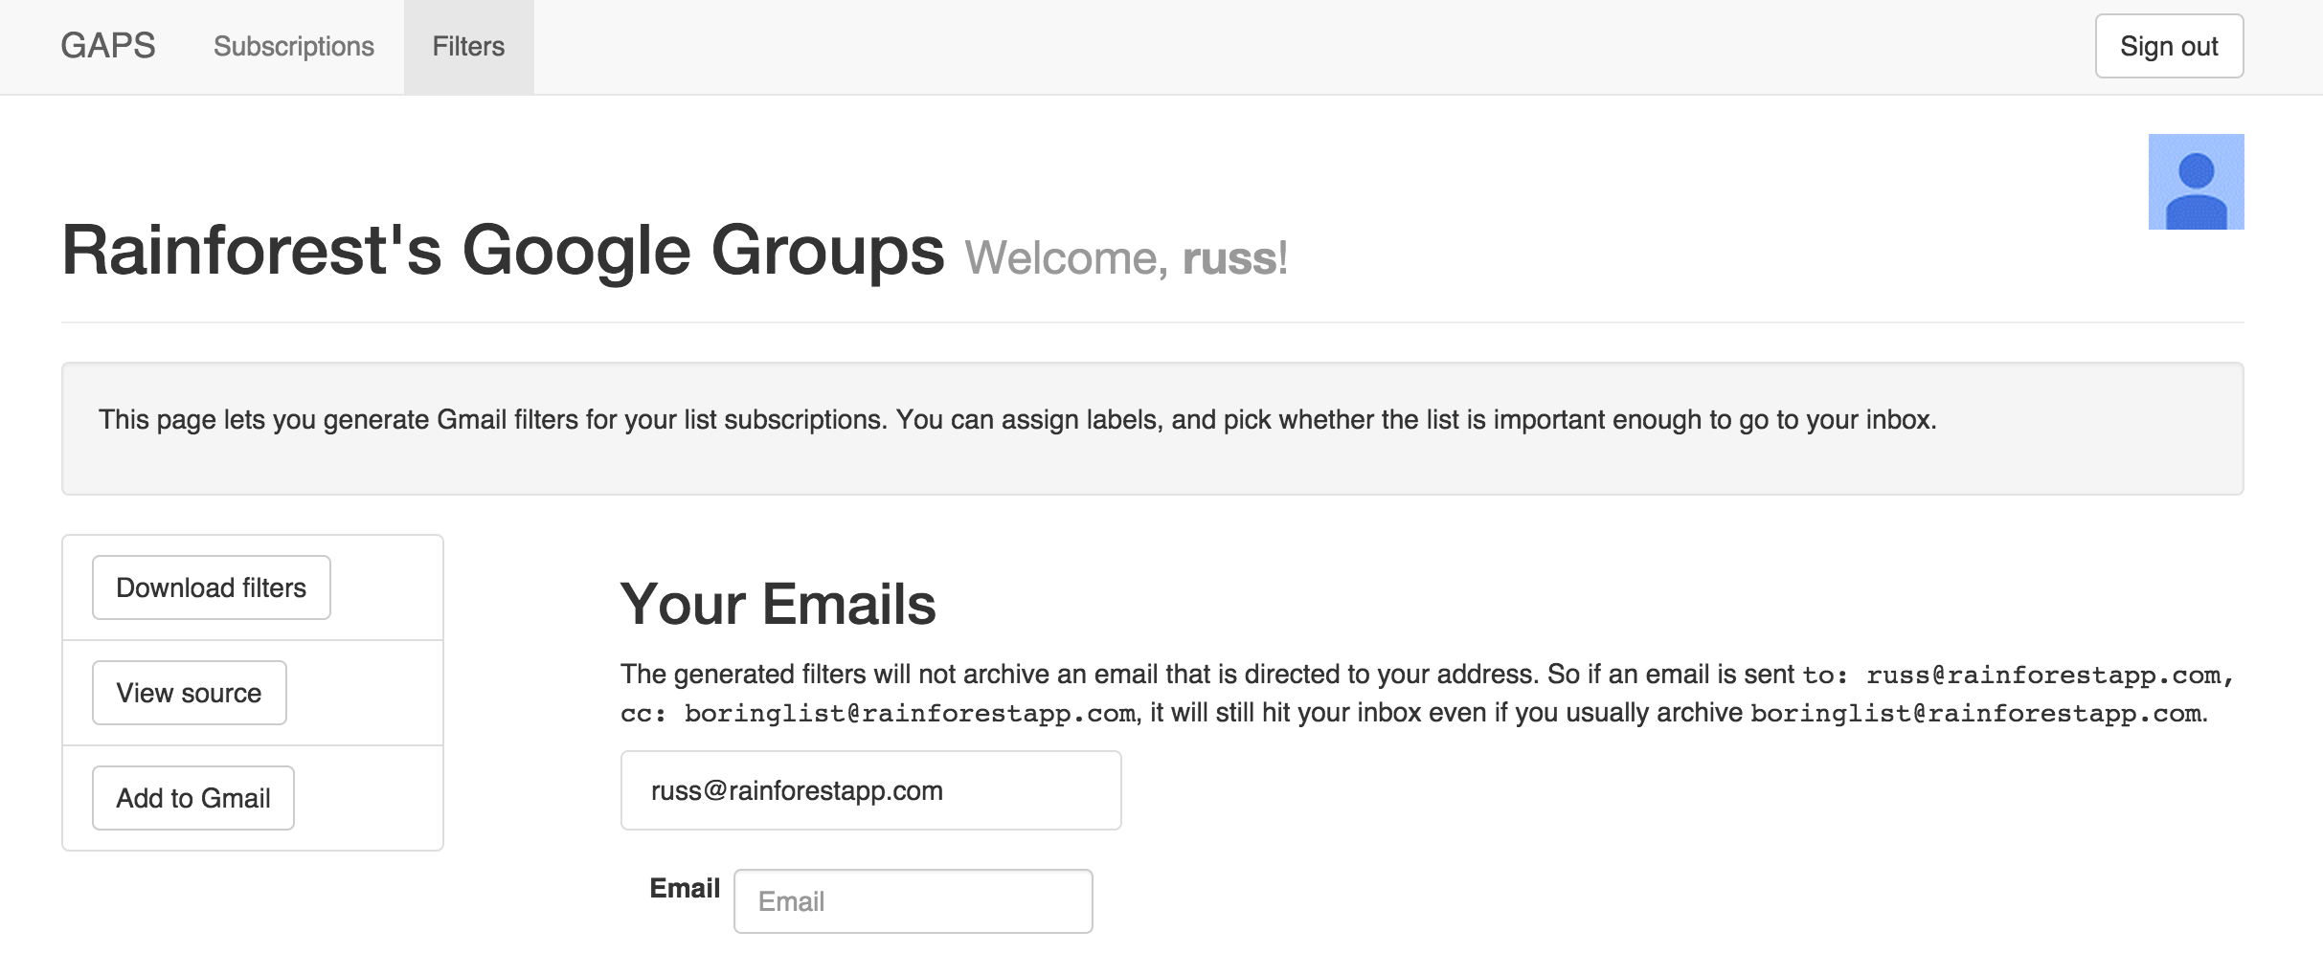Viewport: 2323px width, 953px height.
Task: Focus the Email input field
Action: click(x=913, y=901)
